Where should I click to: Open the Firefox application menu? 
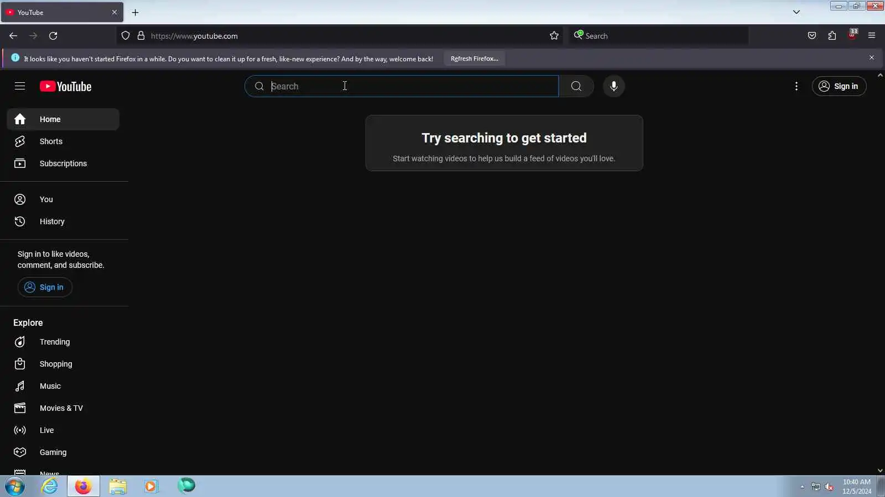872,36
